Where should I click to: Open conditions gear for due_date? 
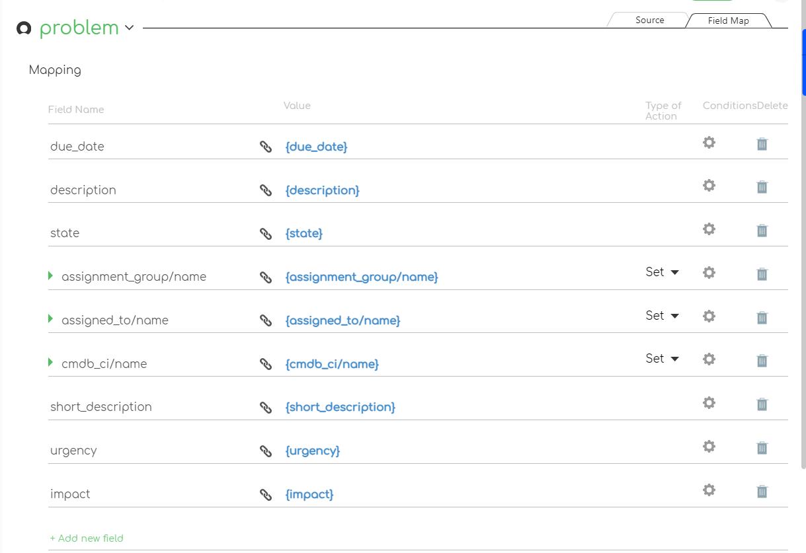pos(709,142)
